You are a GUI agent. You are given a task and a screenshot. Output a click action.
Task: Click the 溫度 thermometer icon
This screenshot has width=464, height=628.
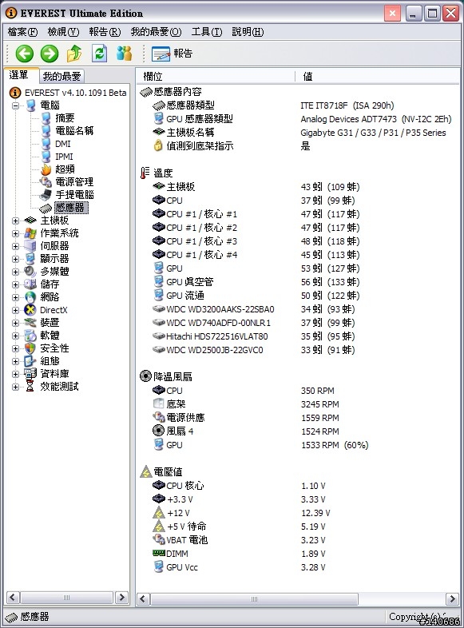point(145,173)
